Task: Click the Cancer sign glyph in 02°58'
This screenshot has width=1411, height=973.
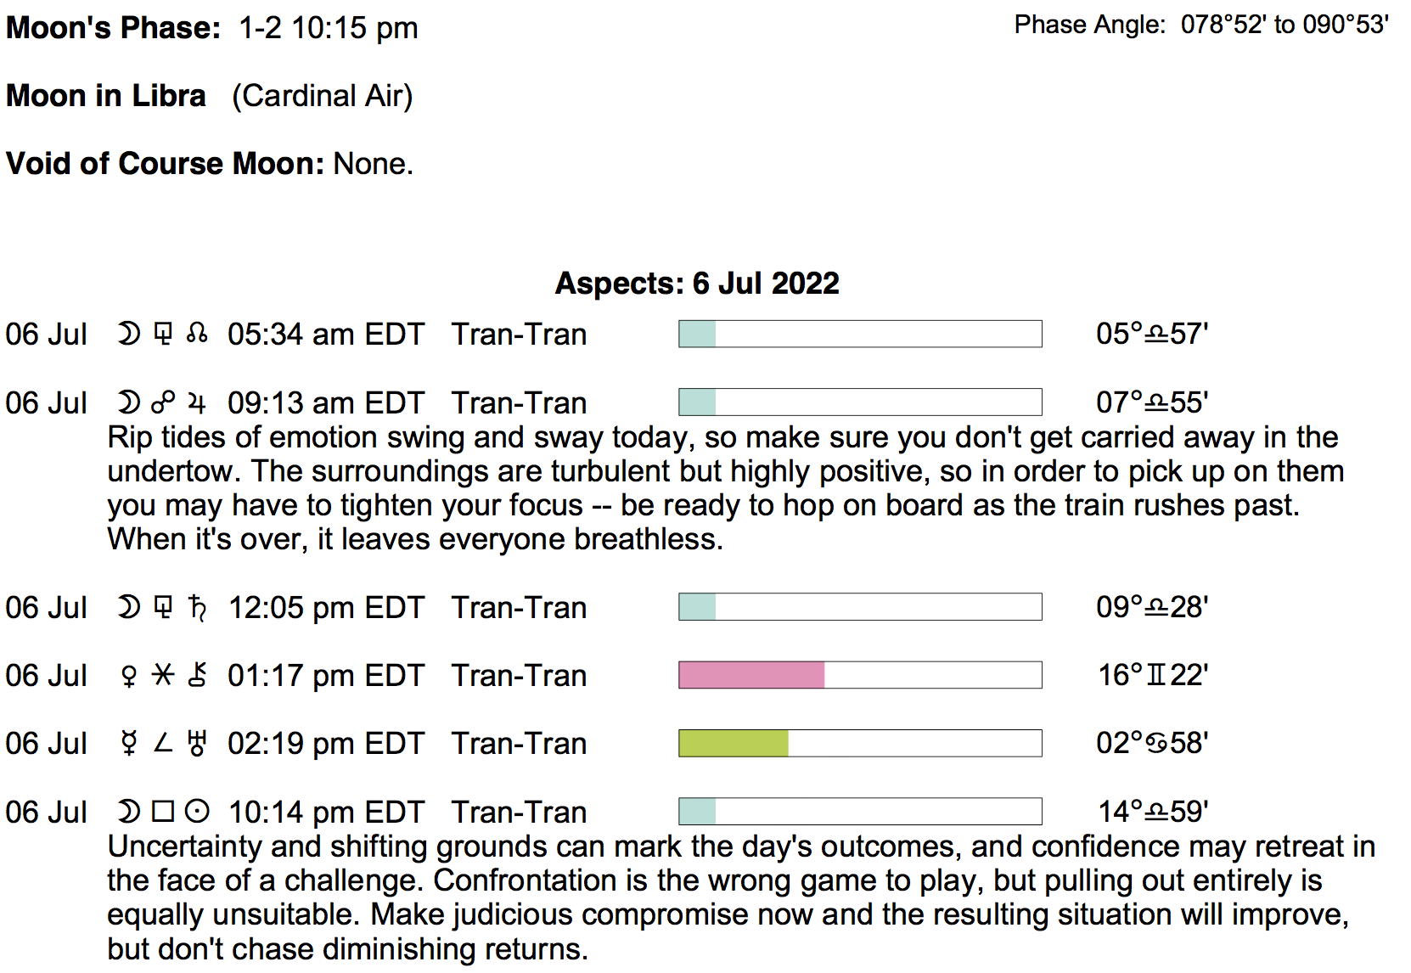Action: point(1156,744)
